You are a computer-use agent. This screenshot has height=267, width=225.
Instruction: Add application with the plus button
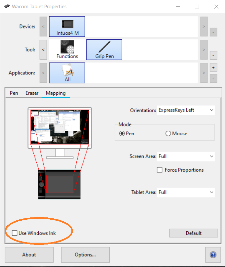click(x=213, y=67)
